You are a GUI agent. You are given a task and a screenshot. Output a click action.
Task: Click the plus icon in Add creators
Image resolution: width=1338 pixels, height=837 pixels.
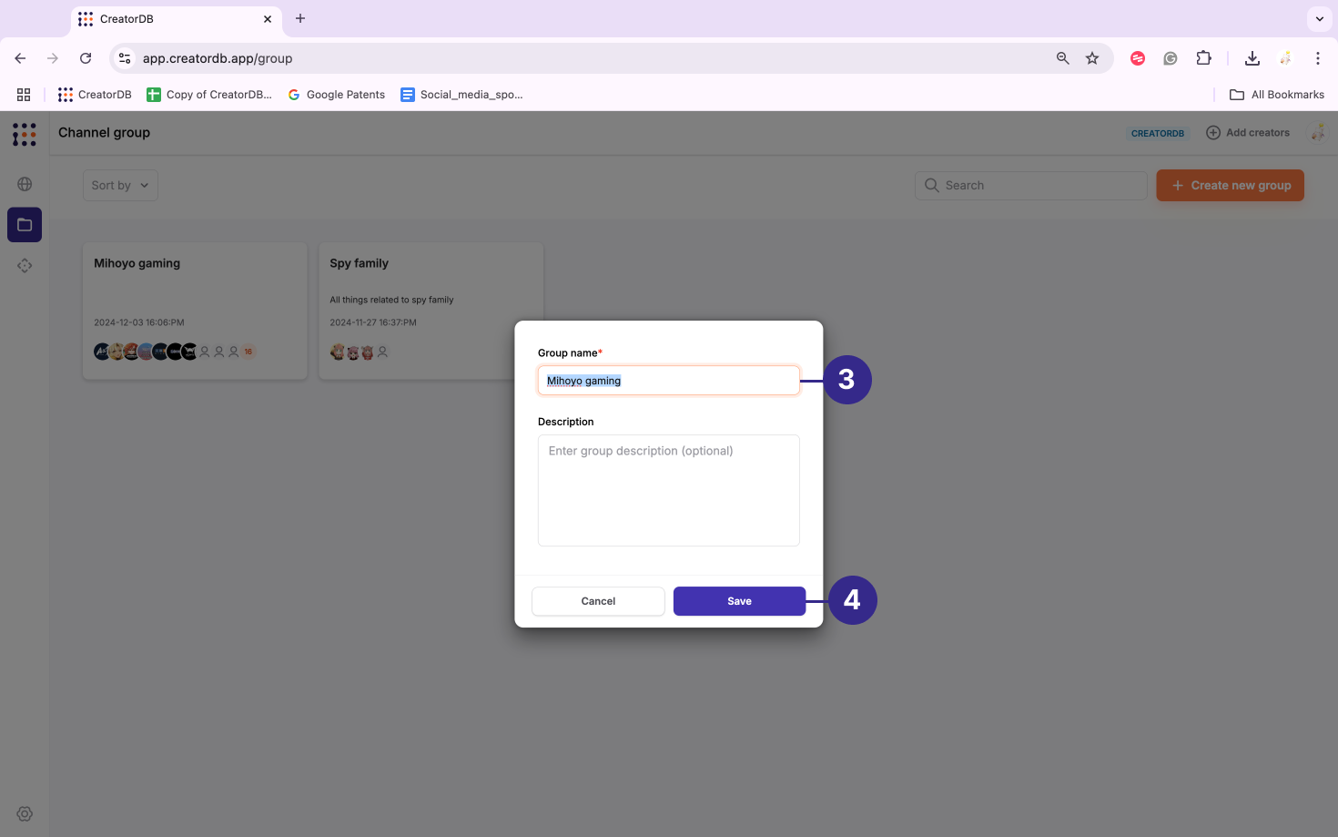(x=1213, y=133)
